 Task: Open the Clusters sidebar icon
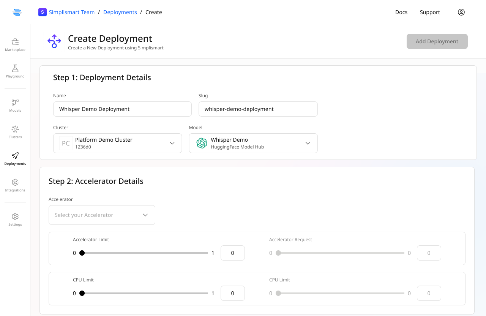tap(15, 129)
